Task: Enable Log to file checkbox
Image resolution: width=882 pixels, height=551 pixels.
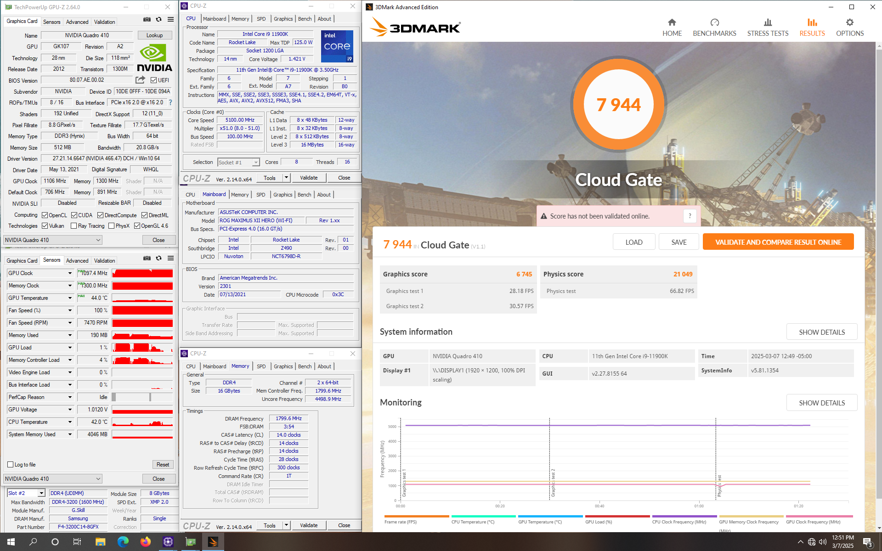Action: (x=11, y=464)
